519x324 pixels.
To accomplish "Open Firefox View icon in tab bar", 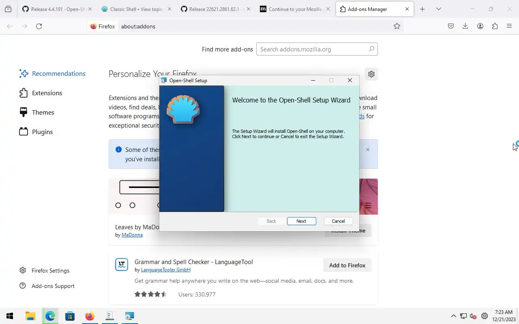I will 8,9.
